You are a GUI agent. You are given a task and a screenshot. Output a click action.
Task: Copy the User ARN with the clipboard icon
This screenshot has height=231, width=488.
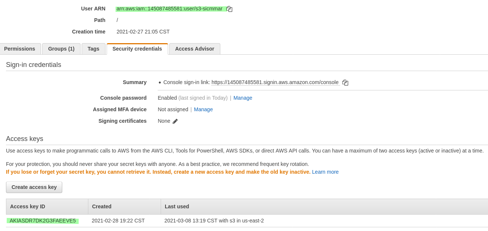(229, 9)
